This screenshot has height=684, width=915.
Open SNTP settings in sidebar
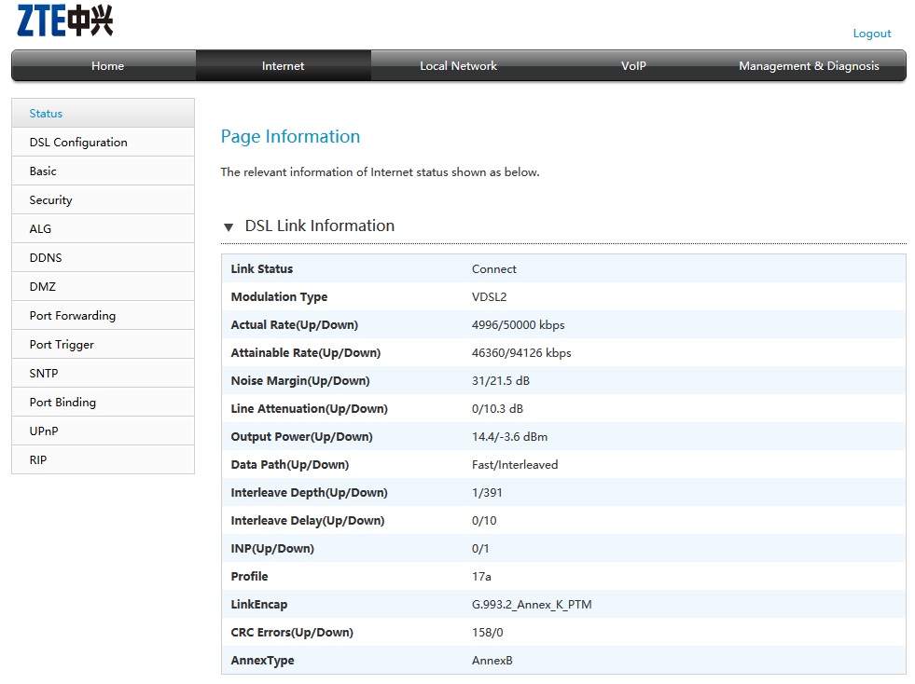(x=44, y=374)
